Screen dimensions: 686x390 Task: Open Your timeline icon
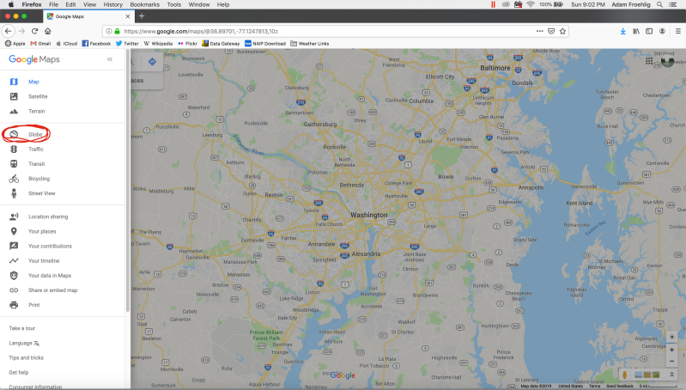(x=14, y=261)
